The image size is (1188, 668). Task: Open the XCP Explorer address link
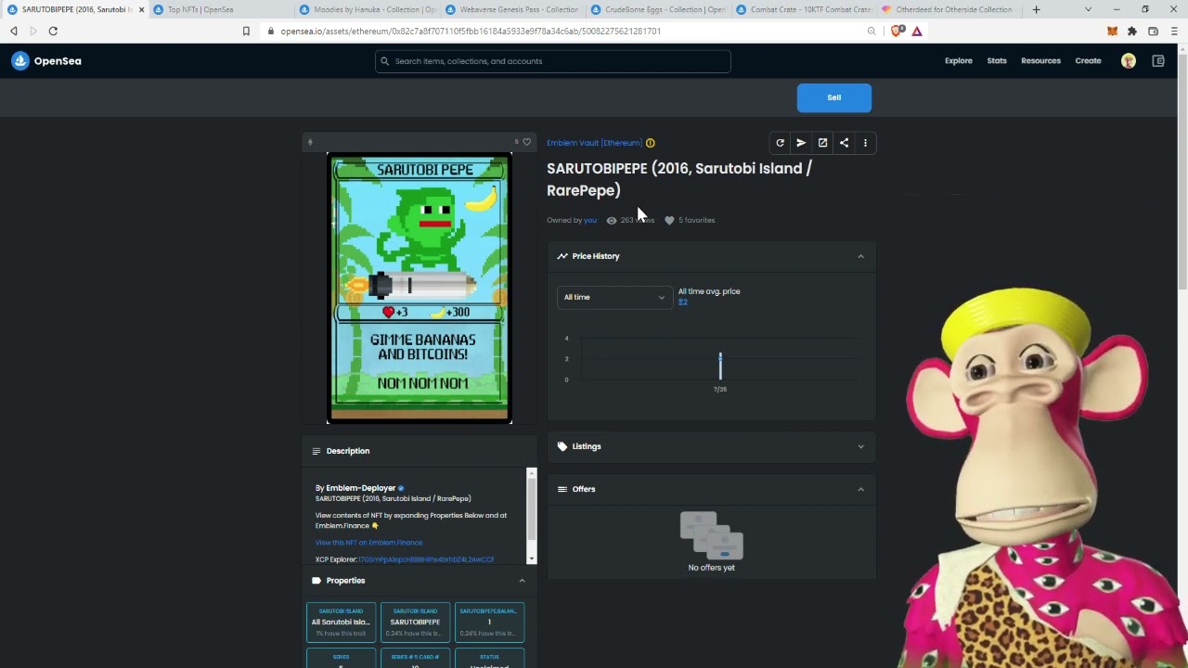coord(426,559)
